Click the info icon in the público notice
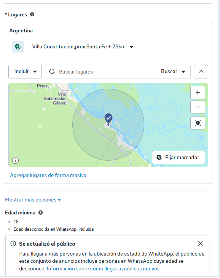This screenshot has height=278, width=220. [13, 244]
